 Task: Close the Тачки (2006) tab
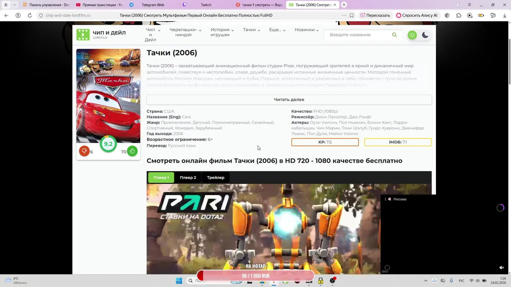point(335,5)
